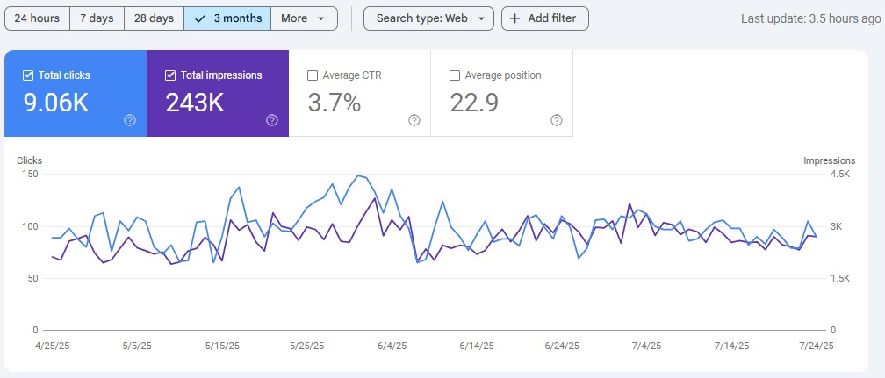
Task: Open help icon on Total clicks card
Action: click(130, 120)
